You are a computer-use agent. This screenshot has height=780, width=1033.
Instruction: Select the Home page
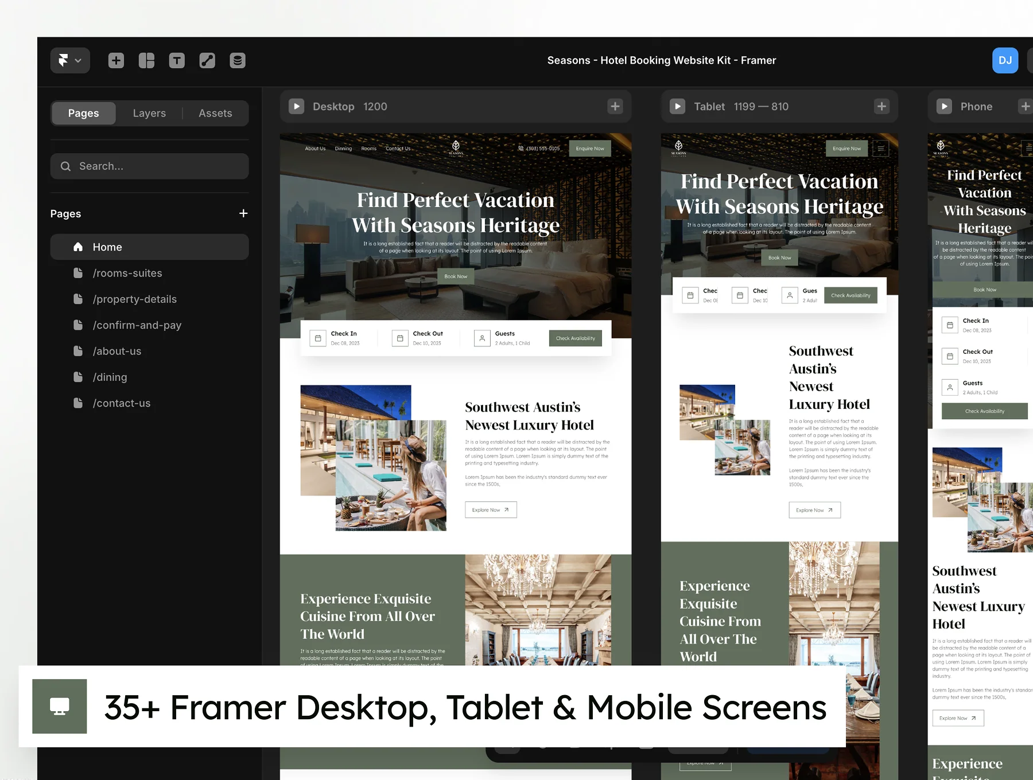[x=149, y=247]
